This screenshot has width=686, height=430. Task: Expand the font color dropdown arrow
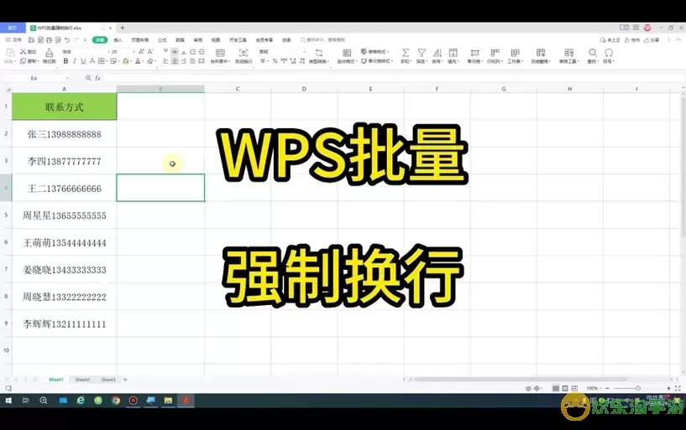click(143, 61)
